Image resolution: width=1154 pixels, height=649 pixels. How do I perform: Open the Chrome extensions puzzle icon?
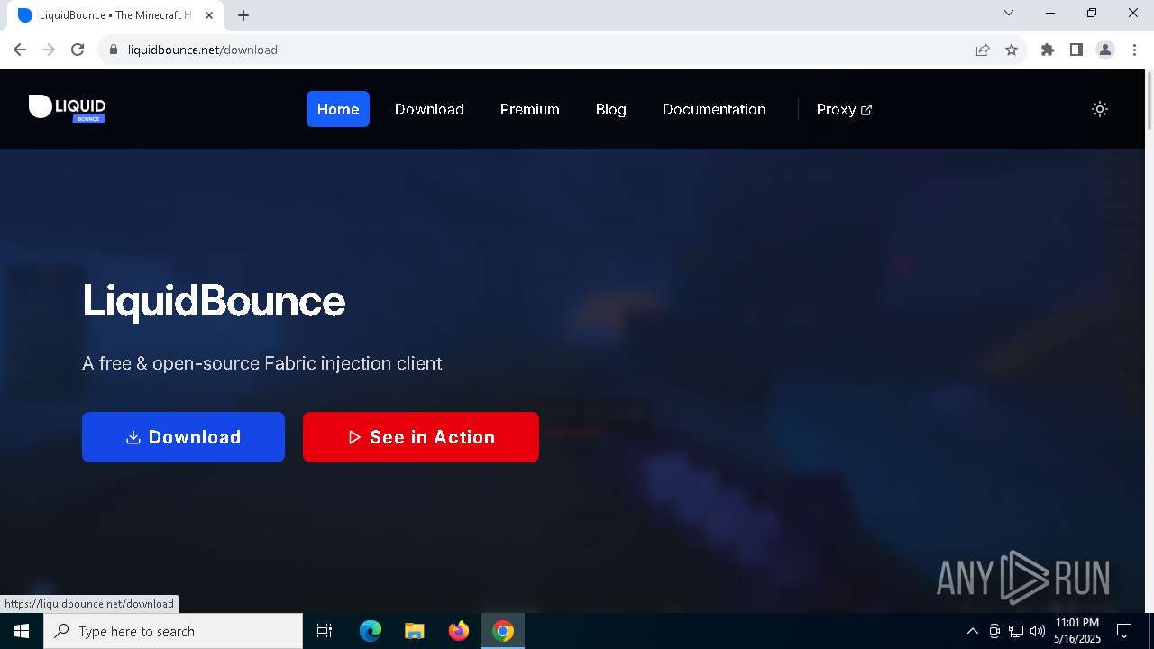pyautogui.click(x=1048, y=50)
